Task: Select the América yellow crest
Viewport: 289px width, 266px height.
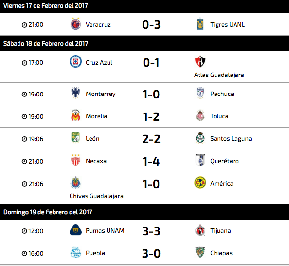Action: click(x=200, y=183)
